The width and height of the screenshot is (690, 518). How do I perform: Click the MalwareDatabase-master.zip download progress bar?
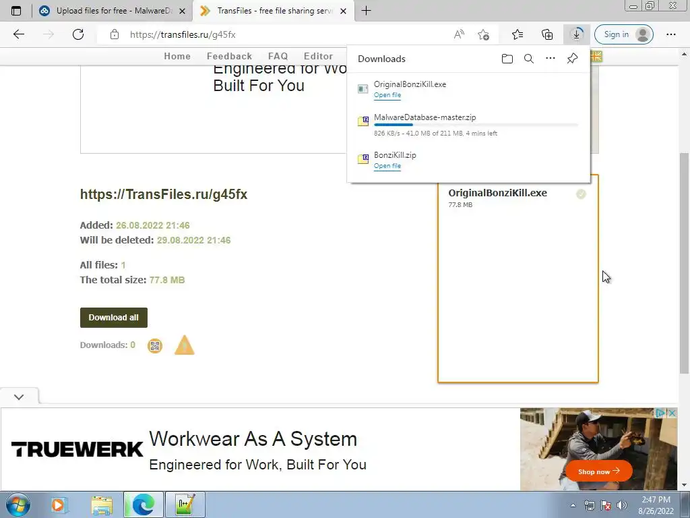(x=476, y=125)
